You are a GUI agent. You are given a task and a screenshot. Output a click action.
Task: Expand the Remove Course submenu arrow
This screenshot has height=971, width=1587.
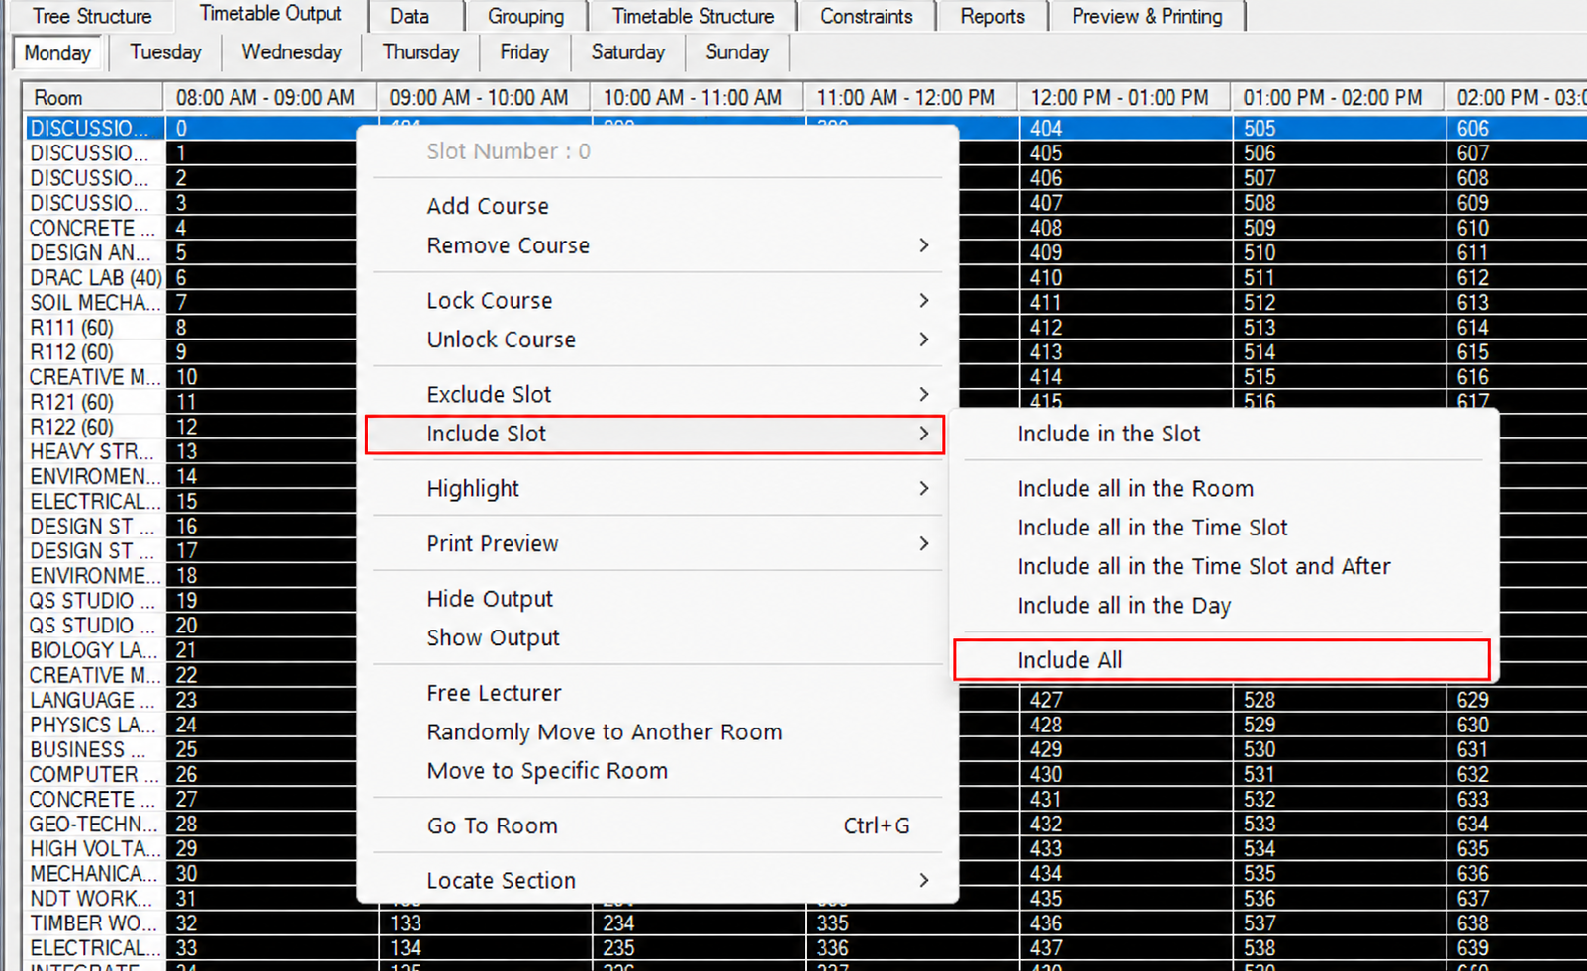923,245
